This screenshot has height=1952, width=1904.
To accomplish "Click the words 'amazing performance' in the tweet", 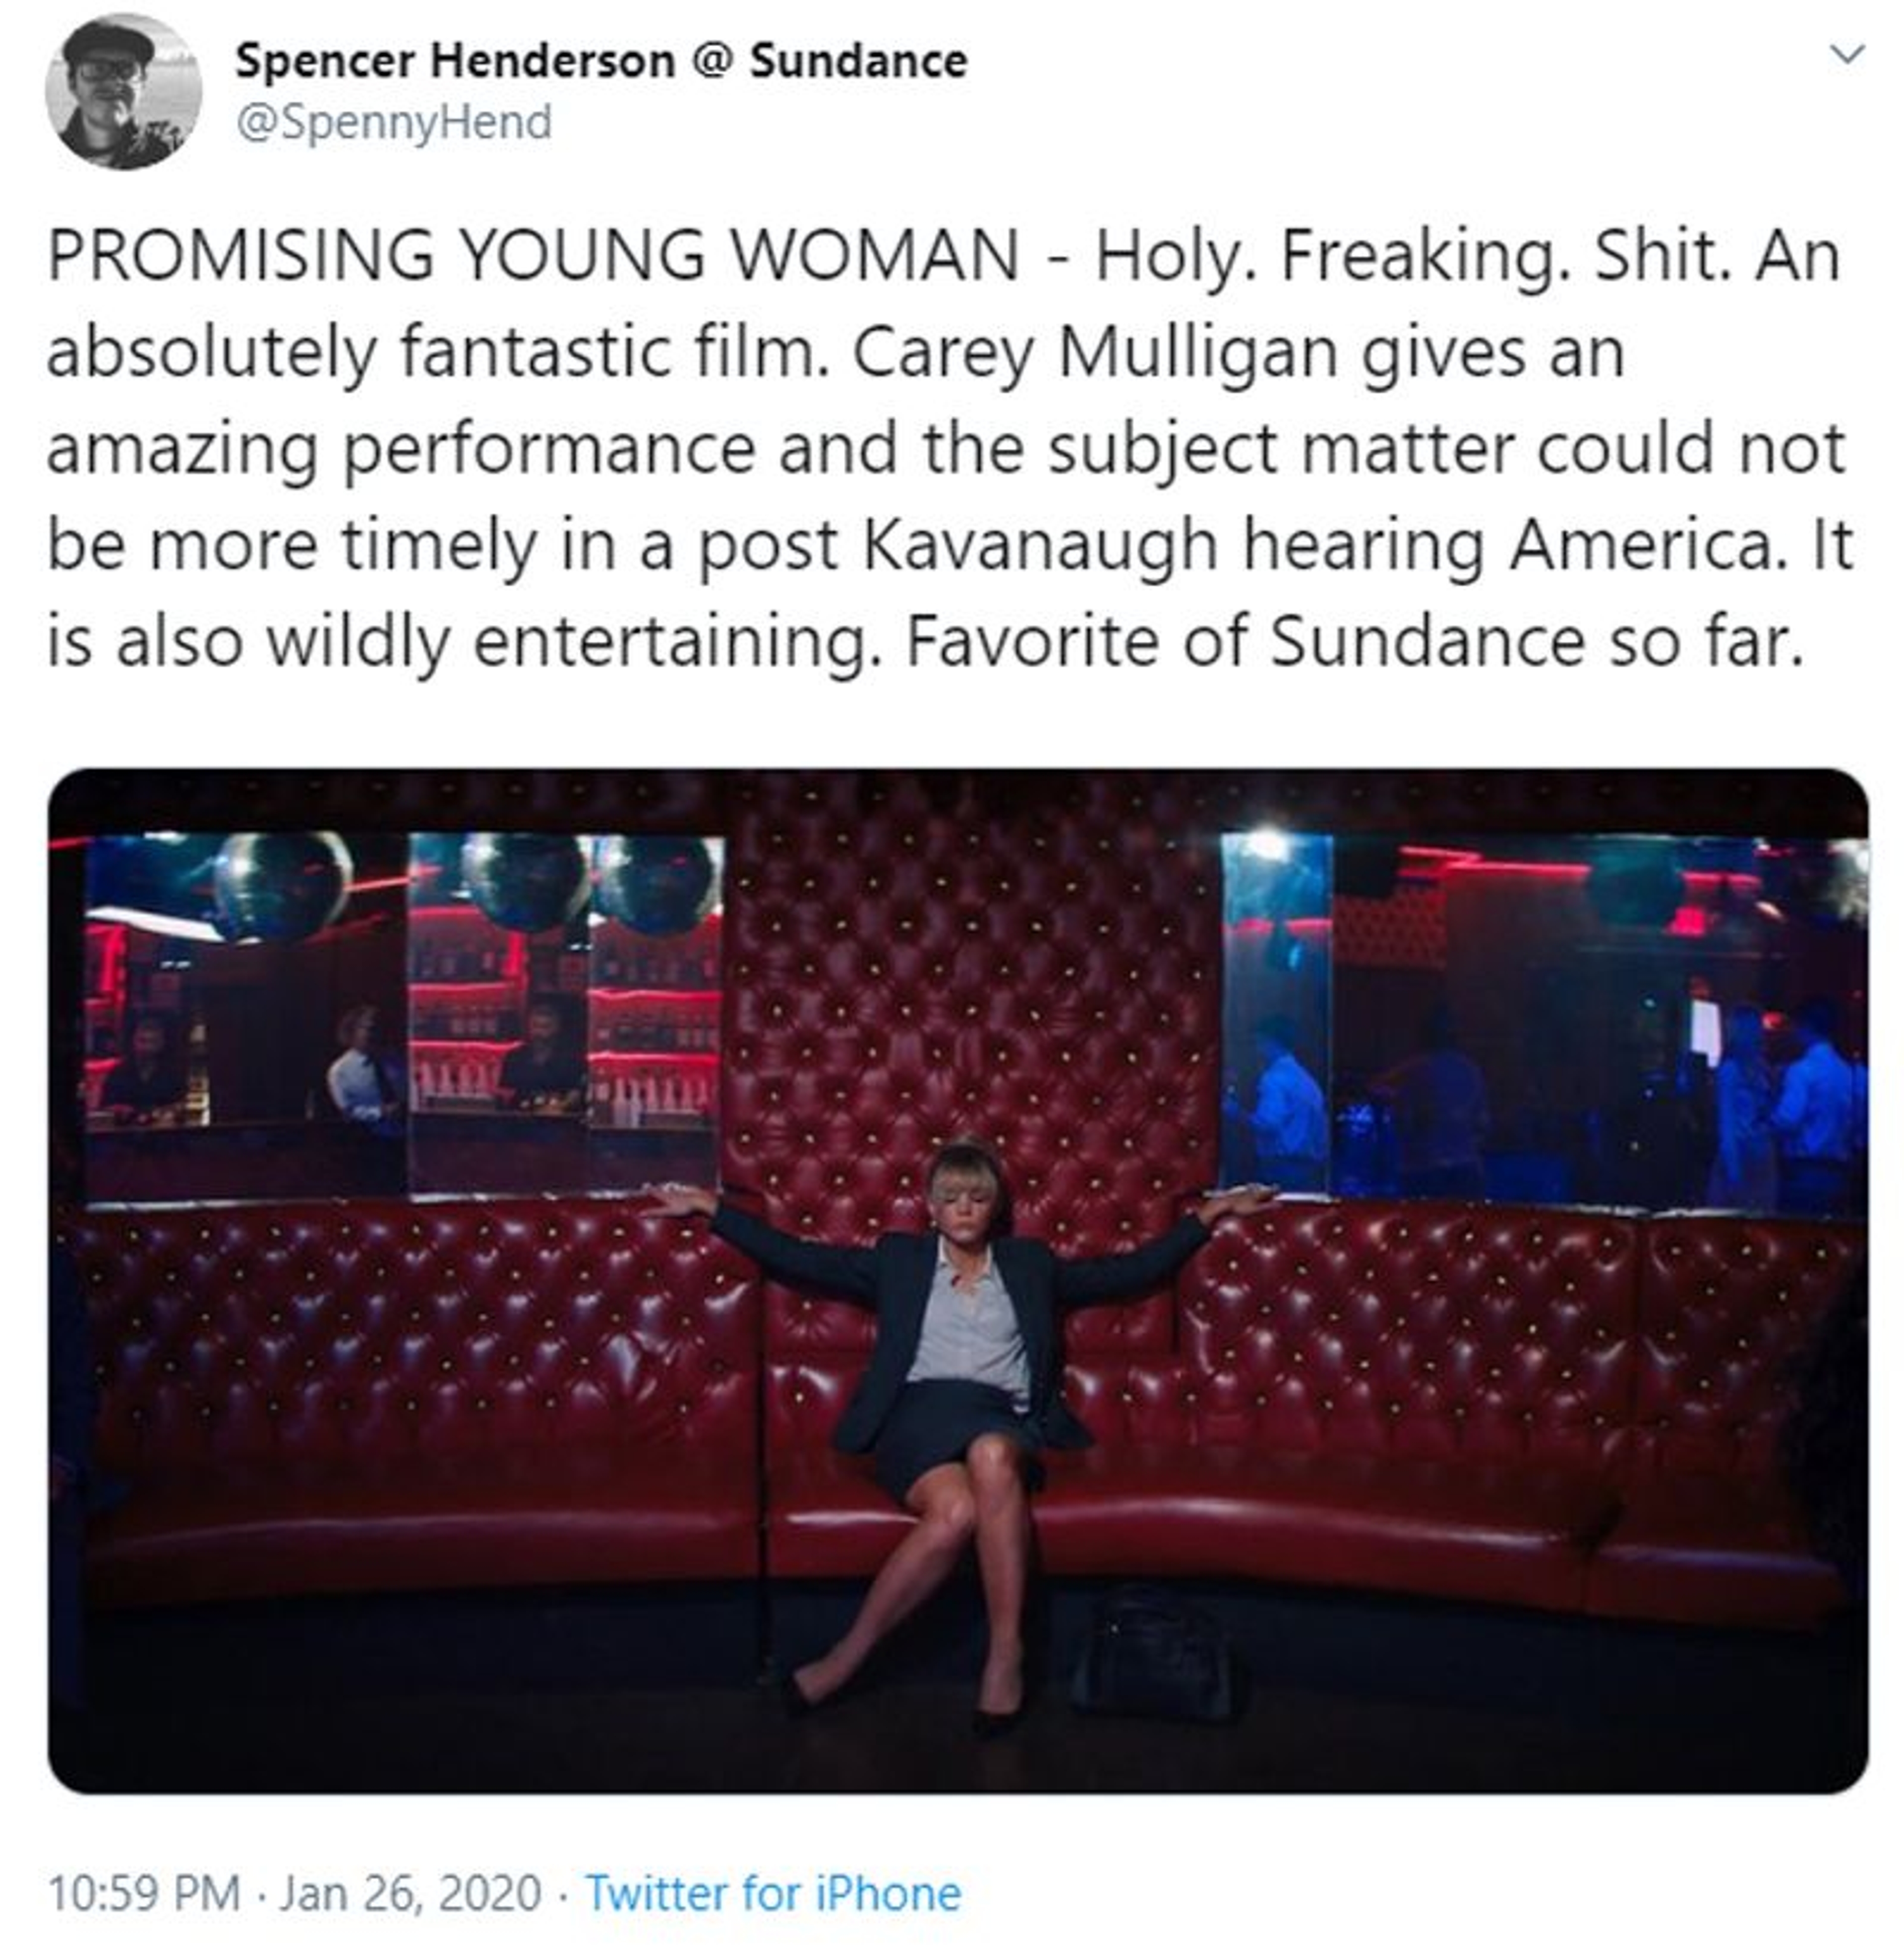I will point(400,449).
